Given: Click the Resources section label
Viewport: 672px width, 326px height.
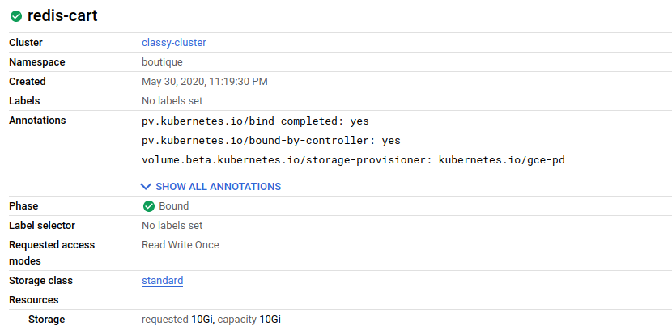Looking at the screenshot, I should [34, 300].
